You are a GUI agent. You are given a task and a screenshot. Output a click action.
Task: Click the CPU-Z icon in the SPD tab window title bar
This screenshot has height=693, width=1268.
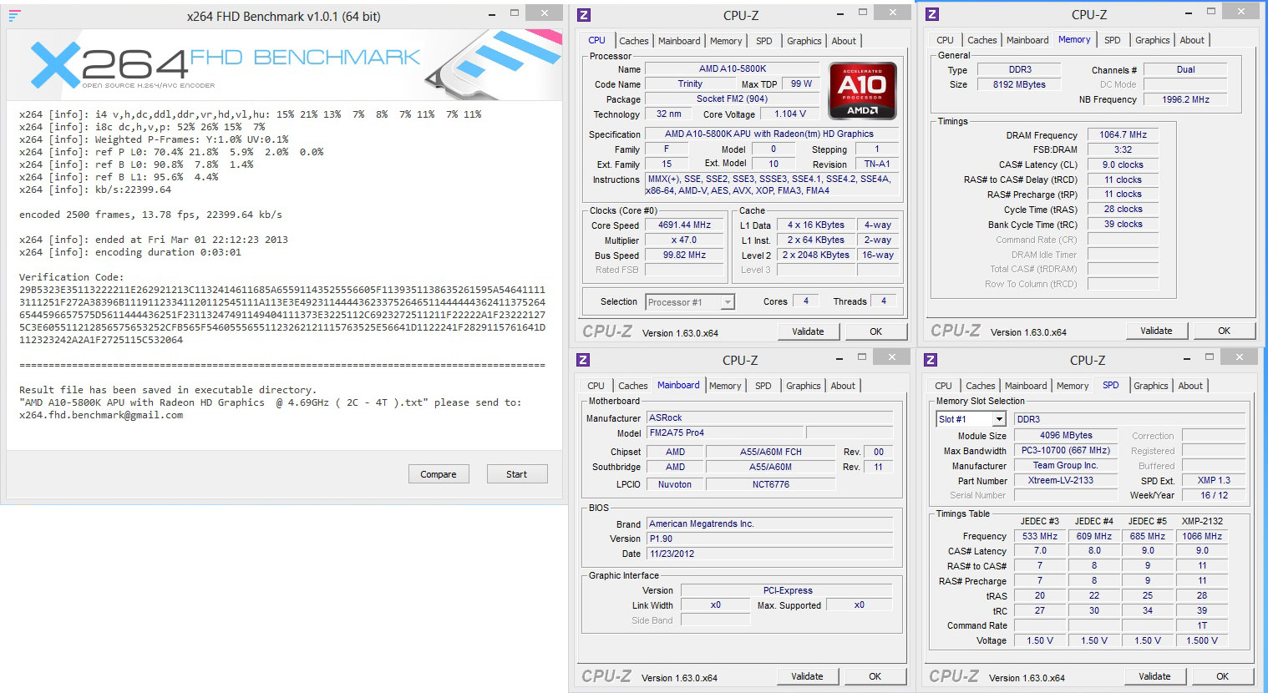pos(931,360)
